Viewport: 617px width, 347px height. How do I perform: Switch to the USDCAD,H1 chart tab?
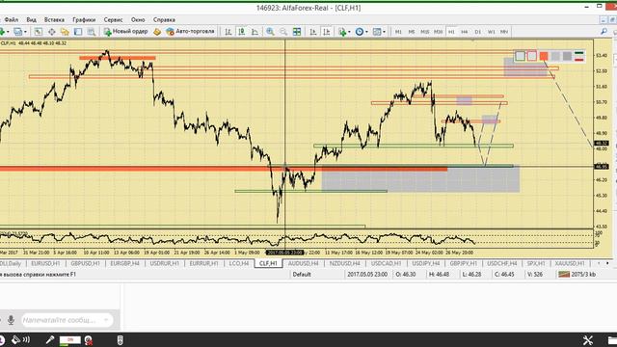pyautogui.click(x=386, y=263)
